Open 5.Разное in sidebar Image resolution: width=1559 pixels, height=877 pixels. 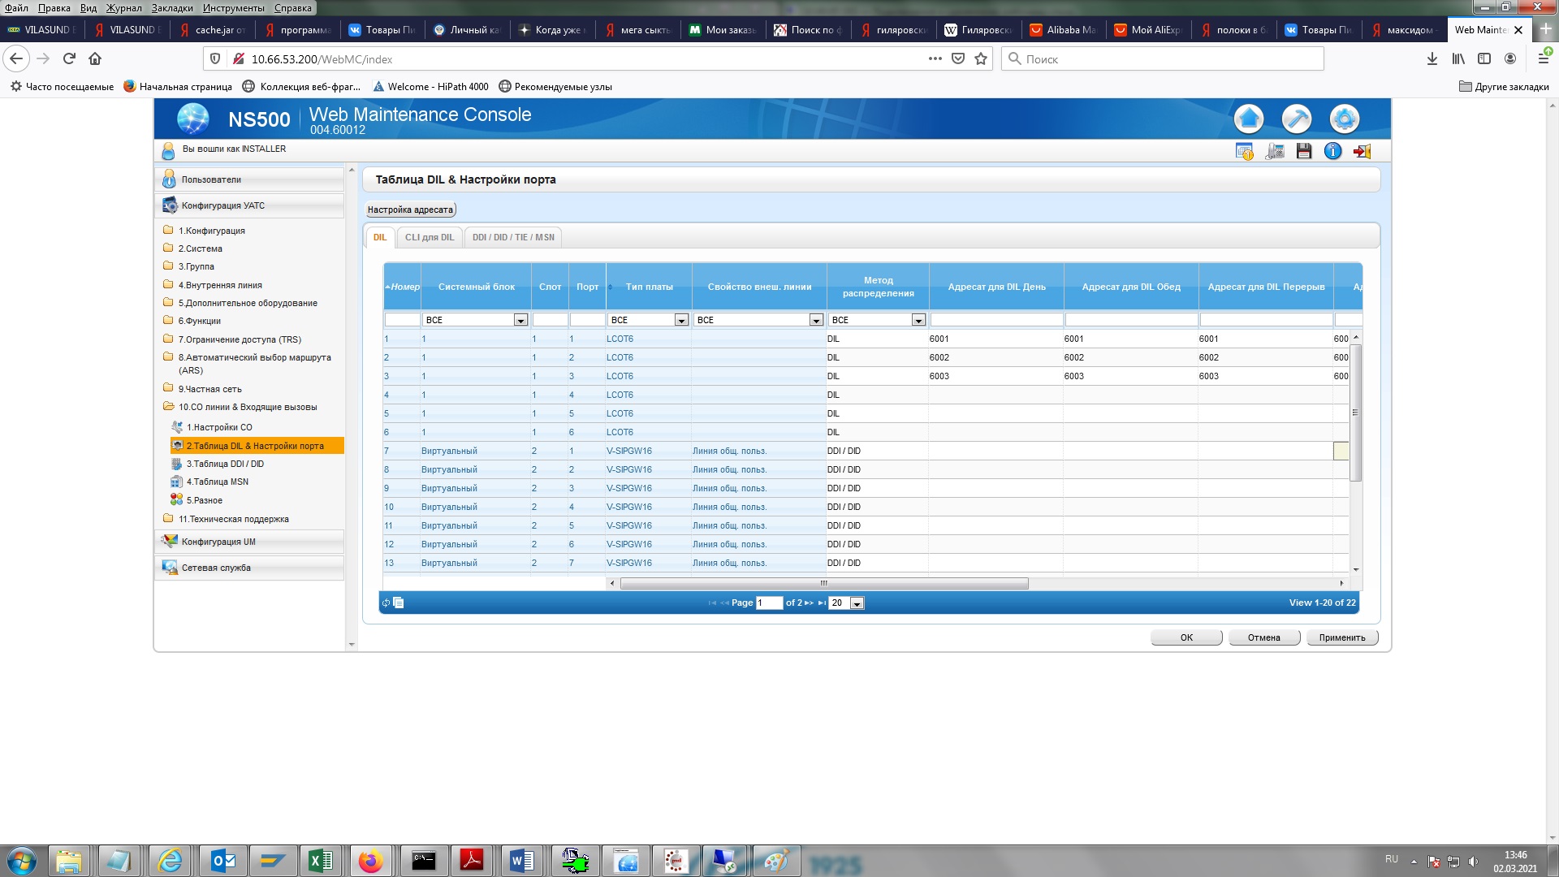click(x=204, y=500)
